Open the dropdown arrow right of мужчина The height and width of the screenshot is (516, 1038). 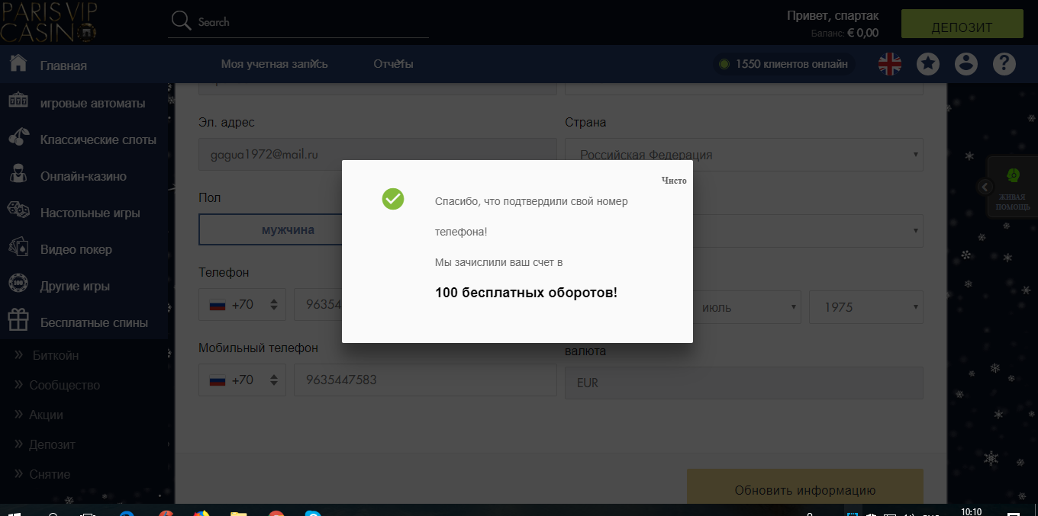click(915, 230)
